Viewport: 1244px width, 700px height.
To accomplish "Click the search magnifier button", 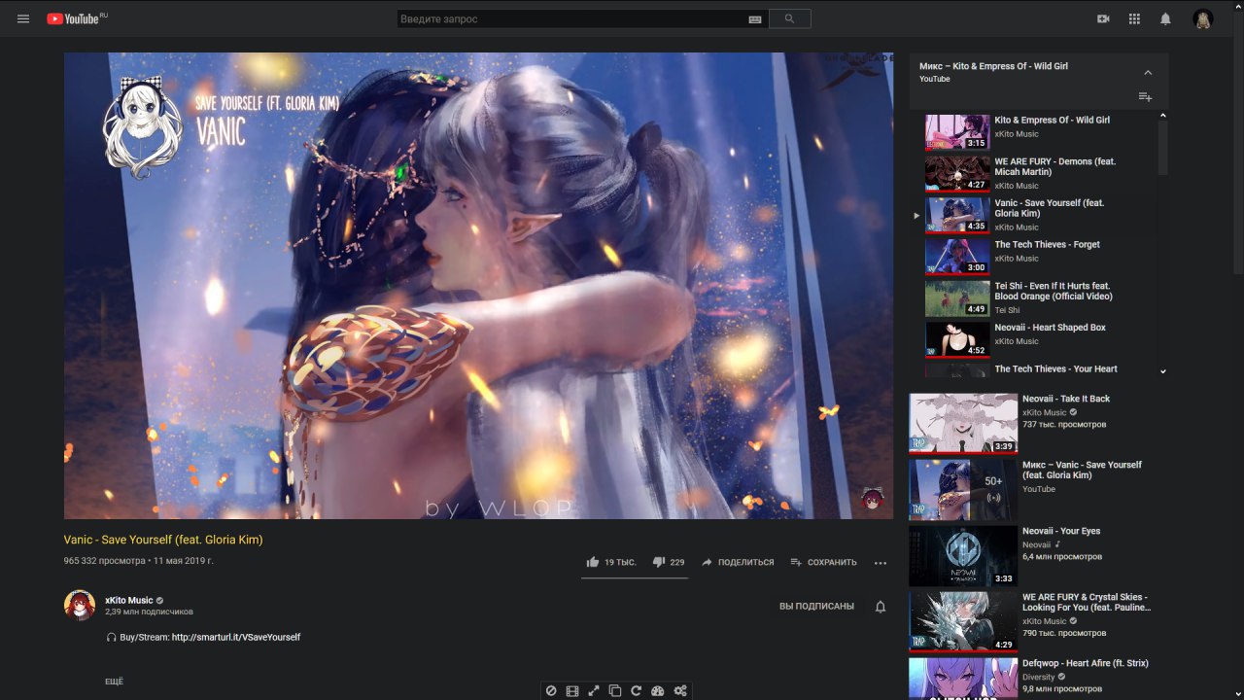I will [x=789, y=18].
